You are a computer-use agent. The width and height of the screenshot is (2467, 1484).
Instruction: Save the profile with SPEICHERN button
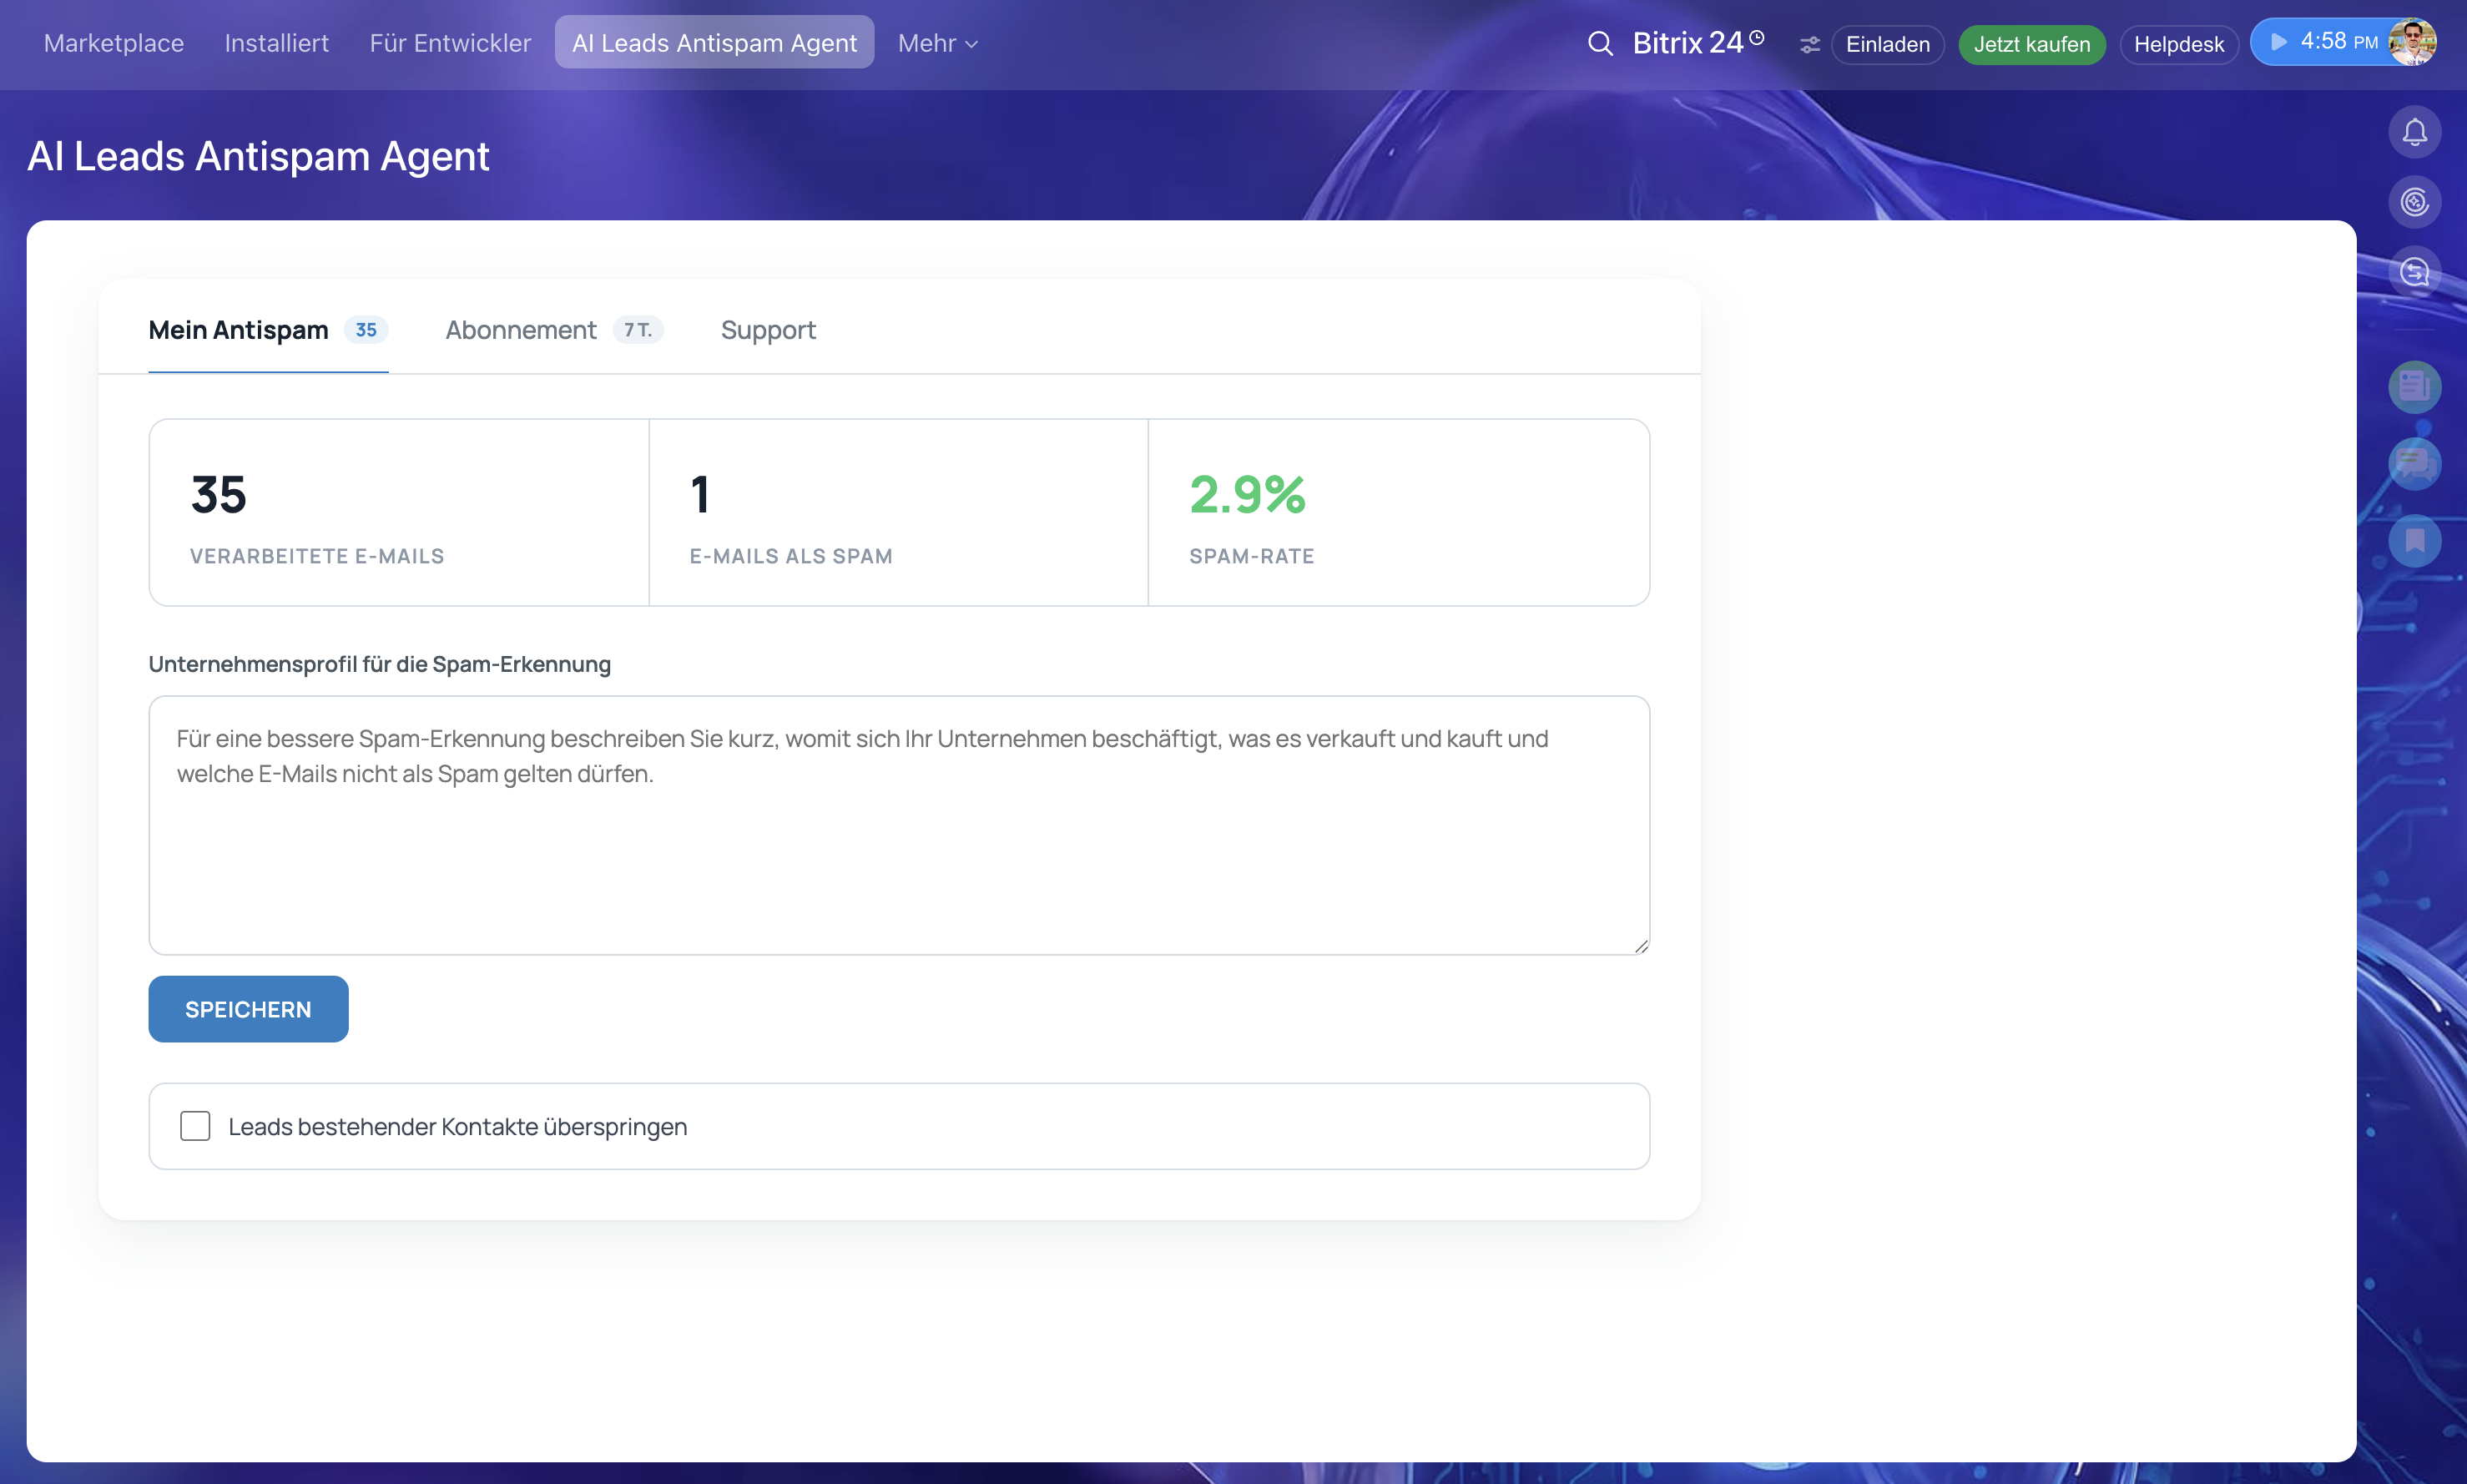click(248, 1009)
